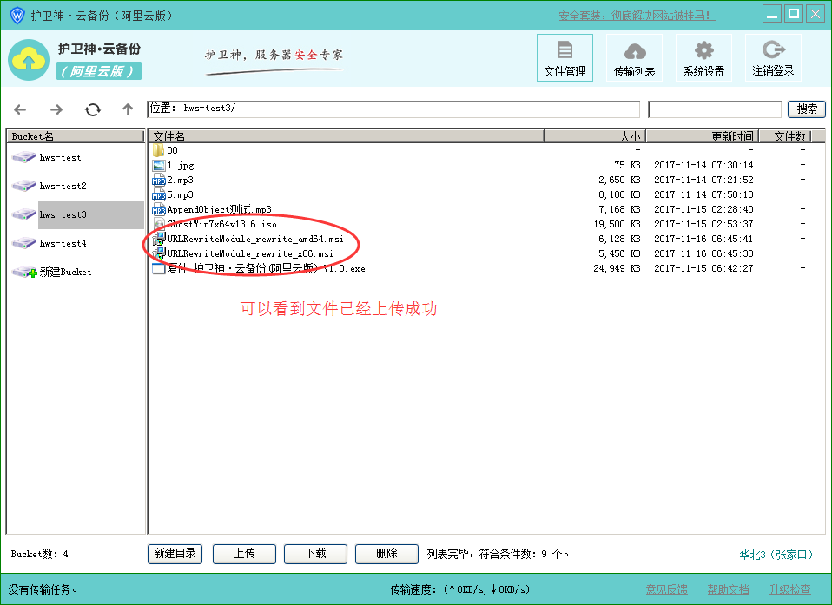This screenshot has height=605, width=832.
Task: Select the 00 folder row
Action: [486, 150]
